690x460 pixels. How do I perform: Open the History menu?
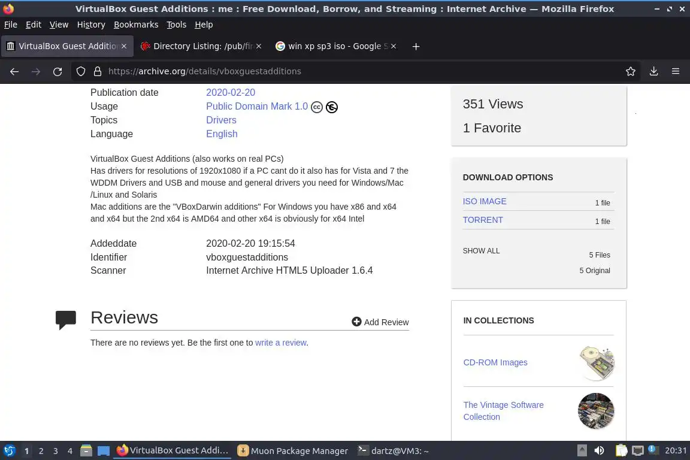(x=91, y=25)
